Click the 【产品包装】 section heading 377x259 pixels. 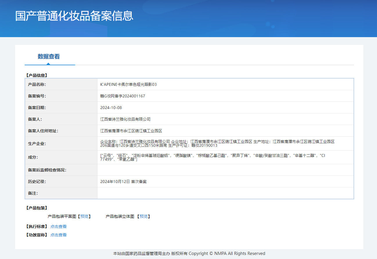click(37, 208)
